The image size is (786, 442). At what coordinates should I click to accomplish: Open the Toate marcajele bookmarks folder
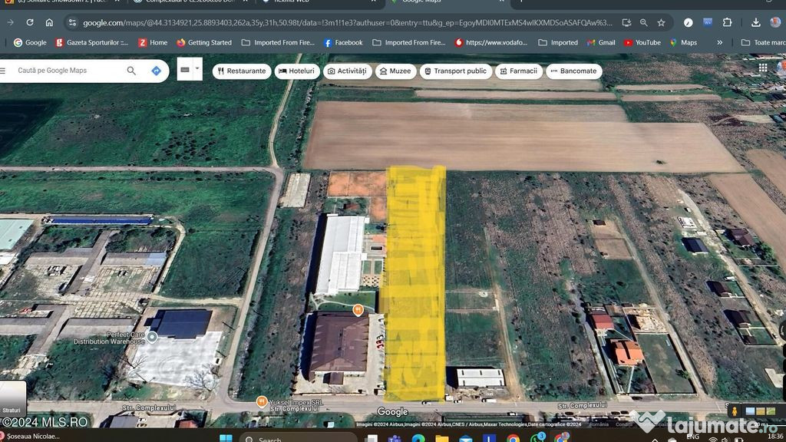(x=763, y=43)
